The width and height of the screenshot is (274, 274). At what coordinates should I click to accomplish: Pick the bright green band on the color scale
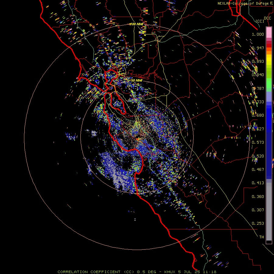pyautogui.click(x=269, y=83)
